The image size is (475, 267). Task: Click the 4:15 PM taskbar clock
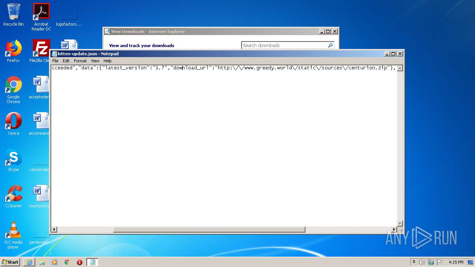(x=456, y=262)
